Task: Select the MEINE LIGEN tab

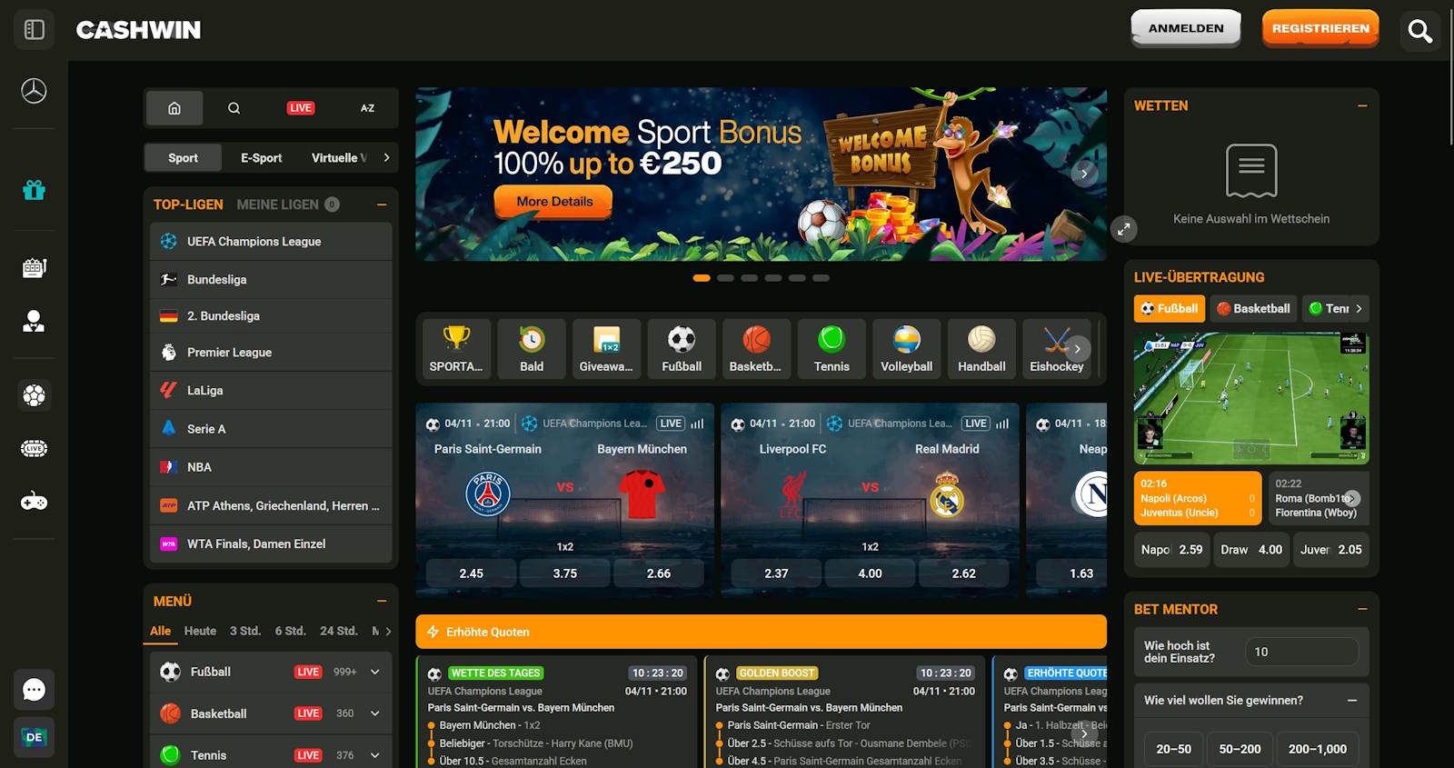Action: point(278,204)
